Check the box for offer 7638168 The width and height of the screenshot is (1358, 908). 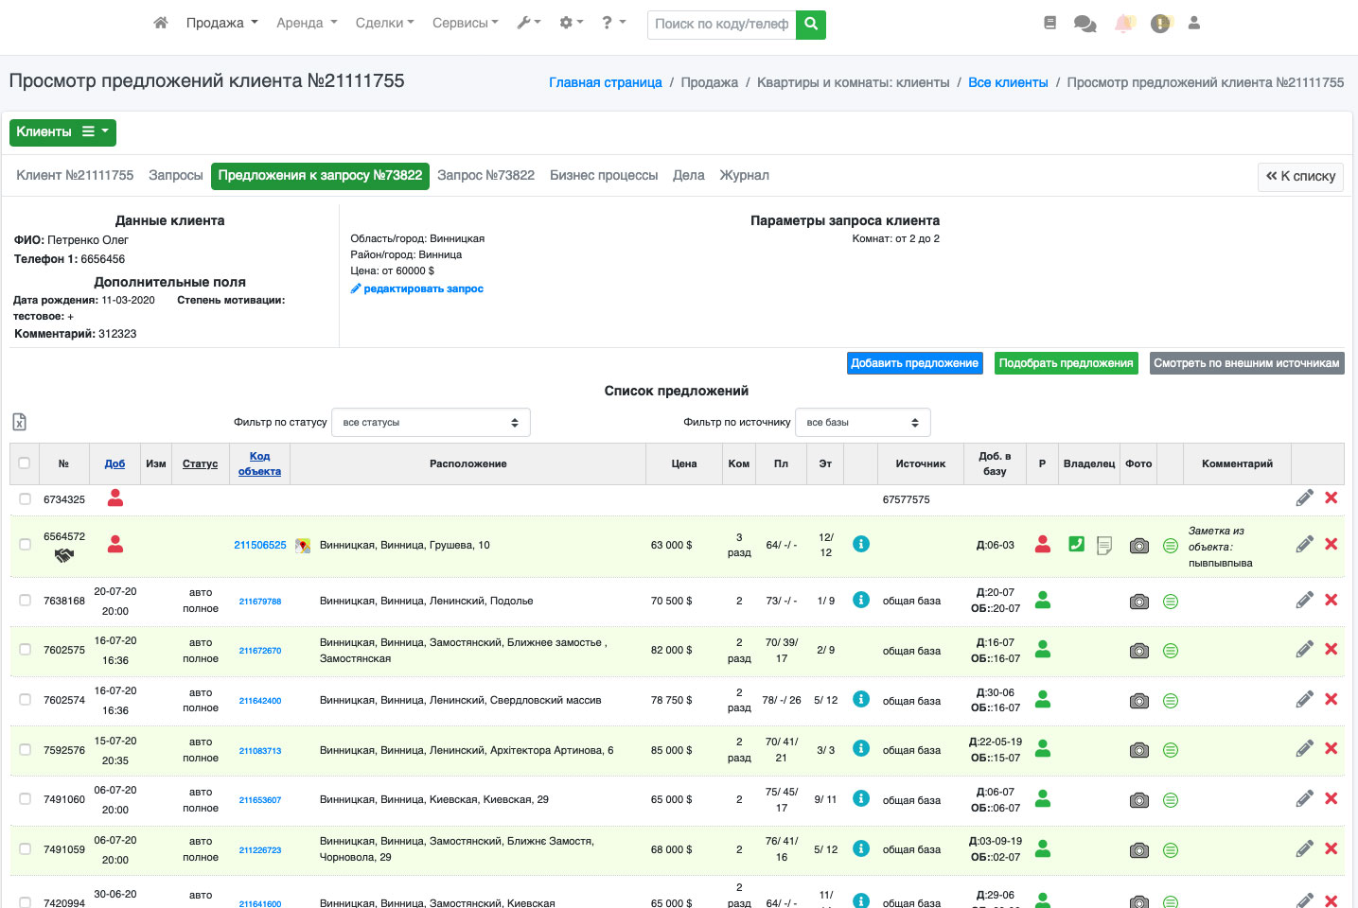(x=25, y=601)
